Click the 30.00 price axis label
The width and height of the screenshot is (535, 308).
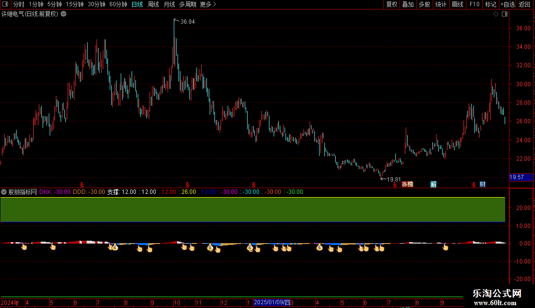523,84
